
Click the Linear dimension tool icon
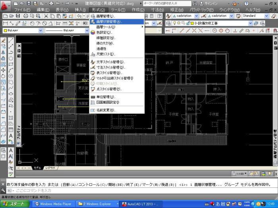5,23
